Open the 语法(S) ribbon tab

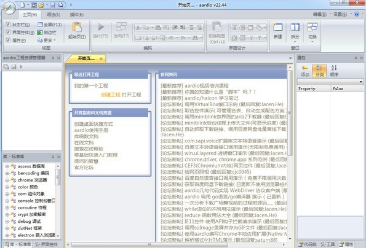[x=54, y=15]
